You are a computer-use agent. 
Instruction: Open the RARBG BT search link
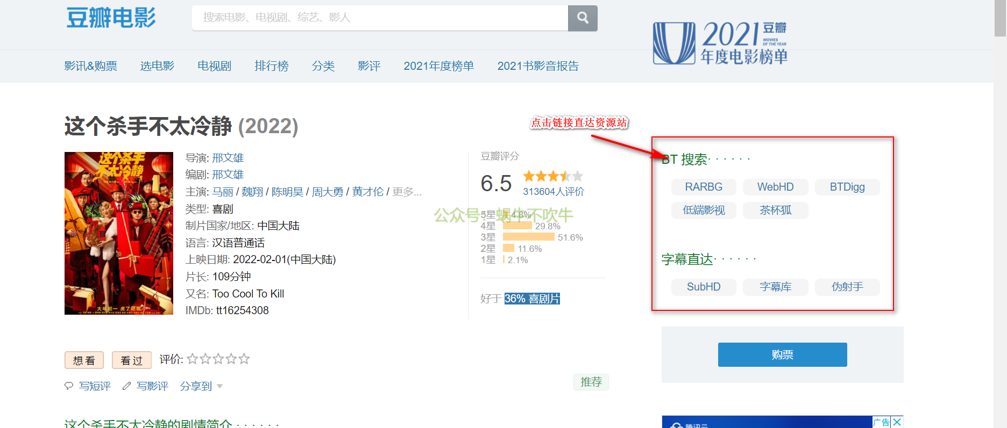click(703, 187)
